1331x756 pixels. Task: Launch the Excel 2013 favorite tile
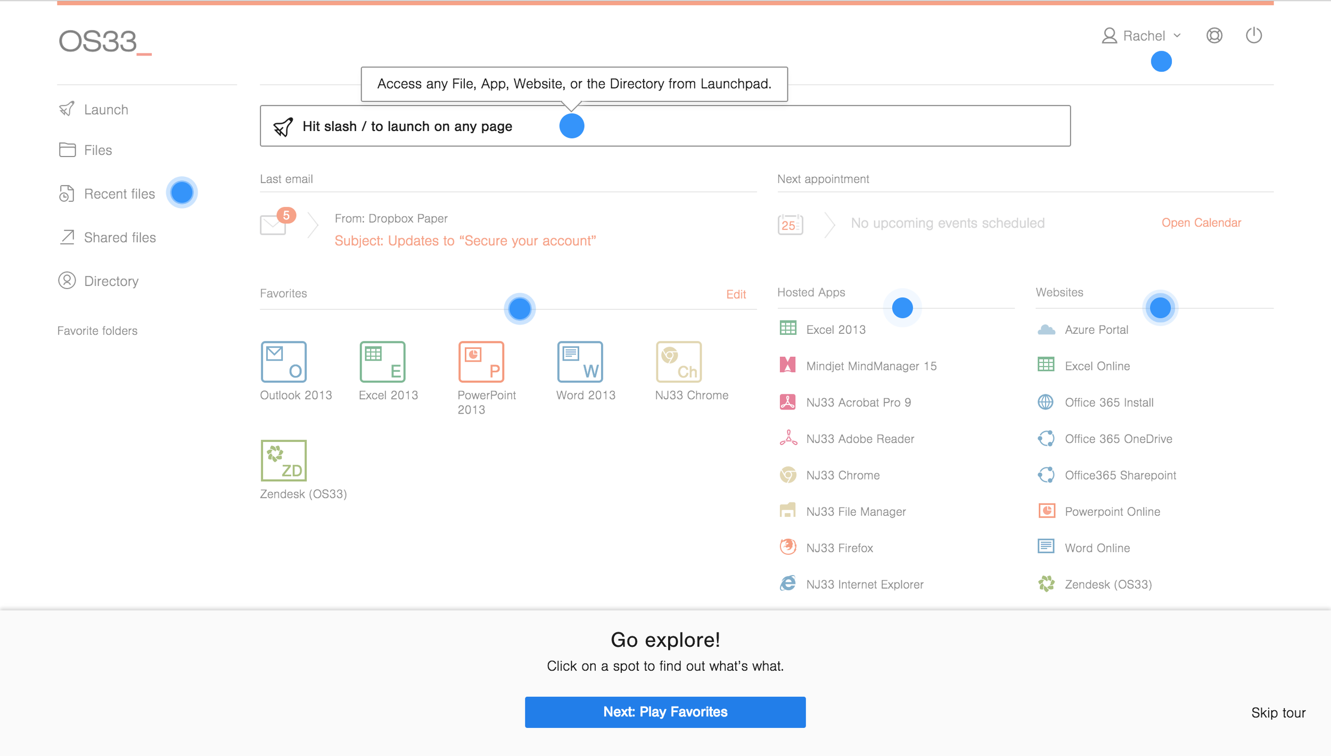pos(382,362)
